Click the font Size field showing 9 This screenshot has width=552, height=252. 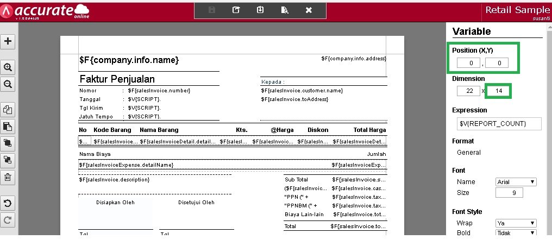tap(509, 192)
